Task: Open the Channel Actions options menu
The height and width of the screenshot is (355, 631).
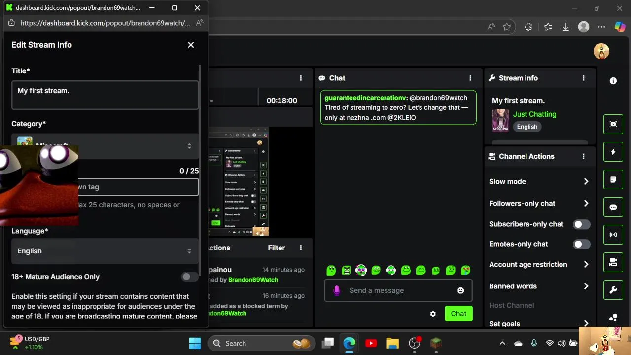Action: (584, 156)
